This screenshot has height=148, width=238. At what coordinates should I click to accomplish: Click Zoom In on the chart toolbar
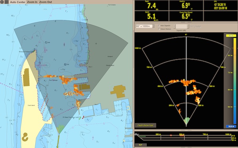[32, 2]
